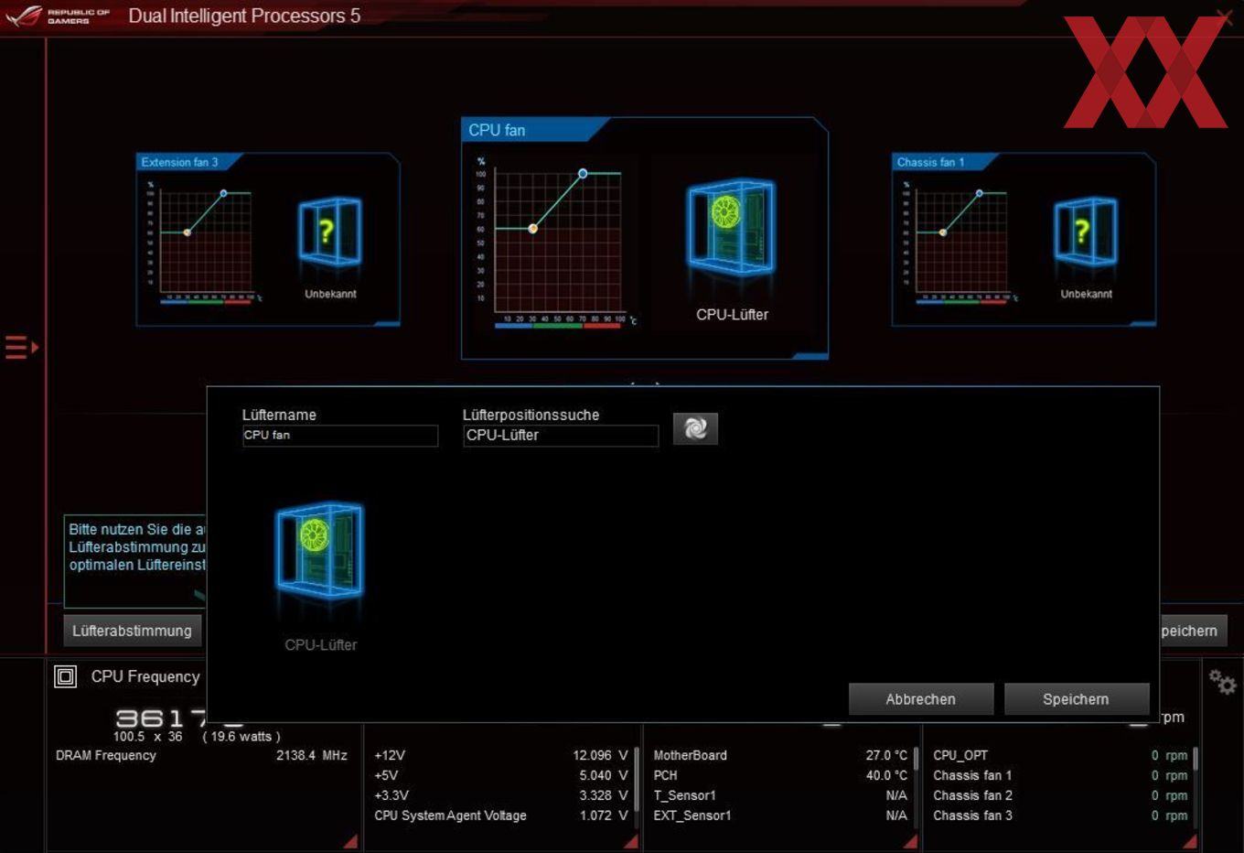Click the CPU-Lüfter label under dialog icon
Image resolution: width=1244 pixels, height=853 pixels.
pos(321,644)
